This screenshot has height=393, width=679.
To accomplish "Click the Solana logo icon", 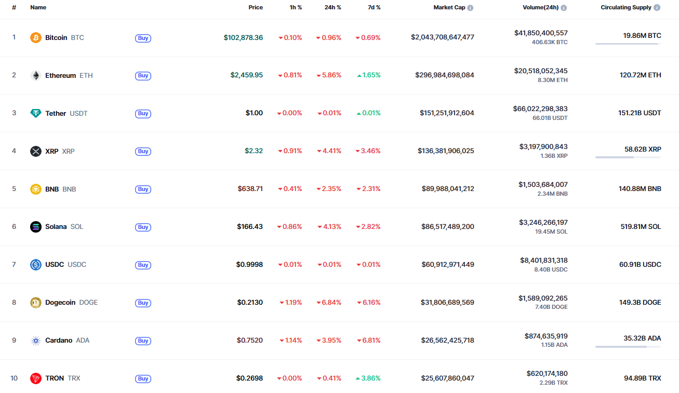I will point(35,227).
